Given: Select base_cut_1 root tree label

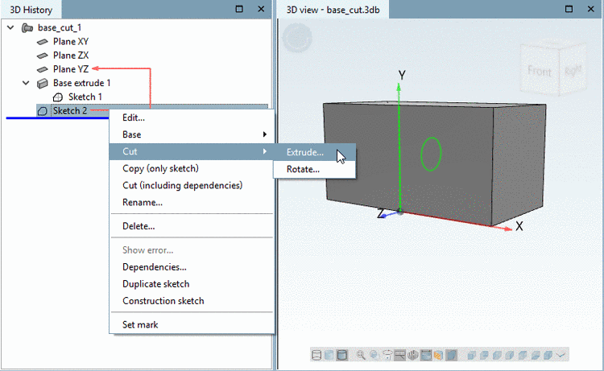Looking at the screenshot, I should pyautogui.click(x=60, y=27).
